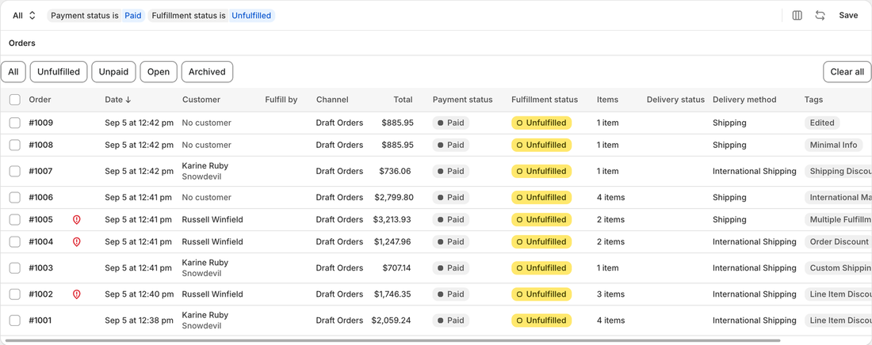Click Sep 5 at 12:38 pm date
Screen dimensions: 872x345
[x=139, y=320]
